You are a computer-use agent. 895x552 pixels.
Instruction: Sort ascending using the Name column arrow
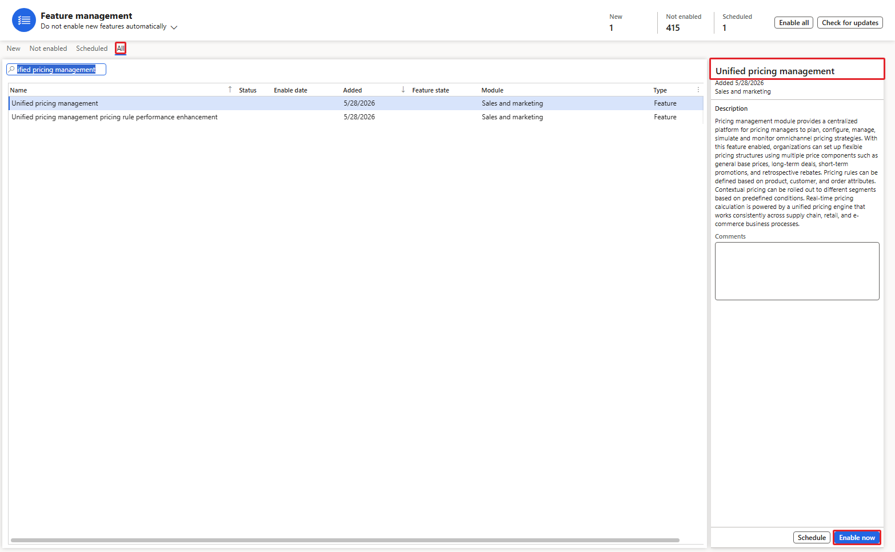(230, 90)
